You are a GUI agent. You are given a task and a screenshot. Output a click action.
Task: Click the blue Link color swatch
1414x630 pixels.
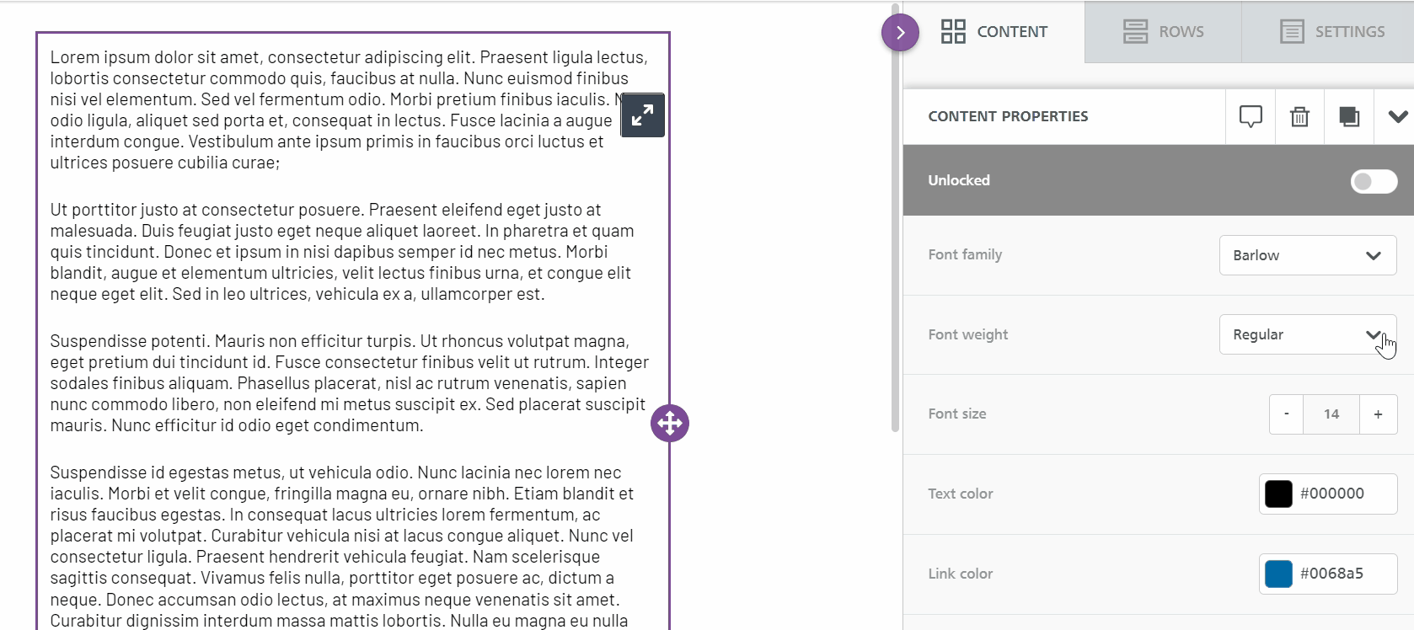tap(1278, 574)
